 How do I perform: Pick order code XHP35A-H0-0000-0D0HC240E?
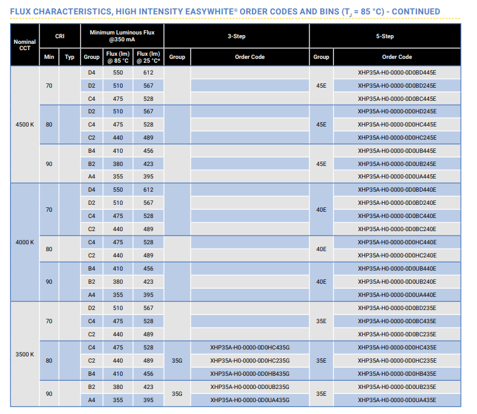coord(397,256)
